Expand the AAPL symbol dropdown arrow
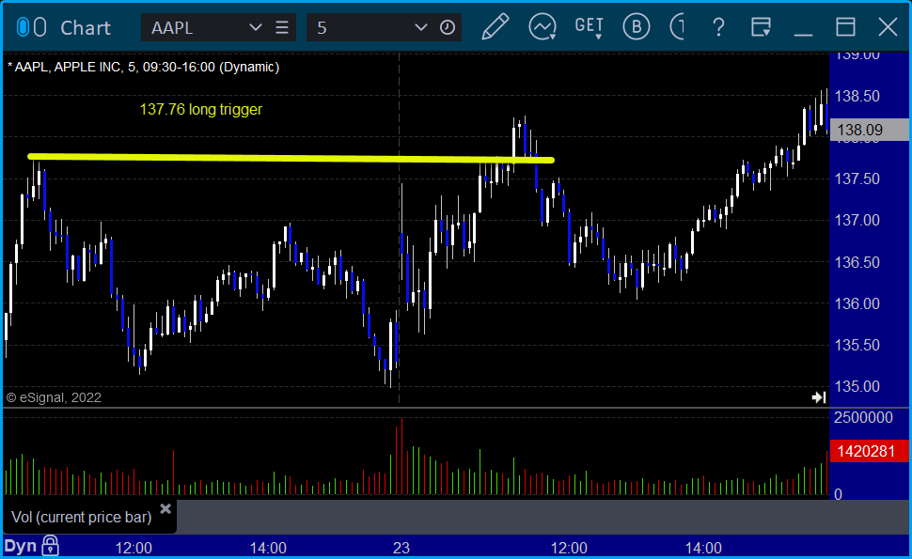Screen dimensions: 912x559 coord(256,27)
